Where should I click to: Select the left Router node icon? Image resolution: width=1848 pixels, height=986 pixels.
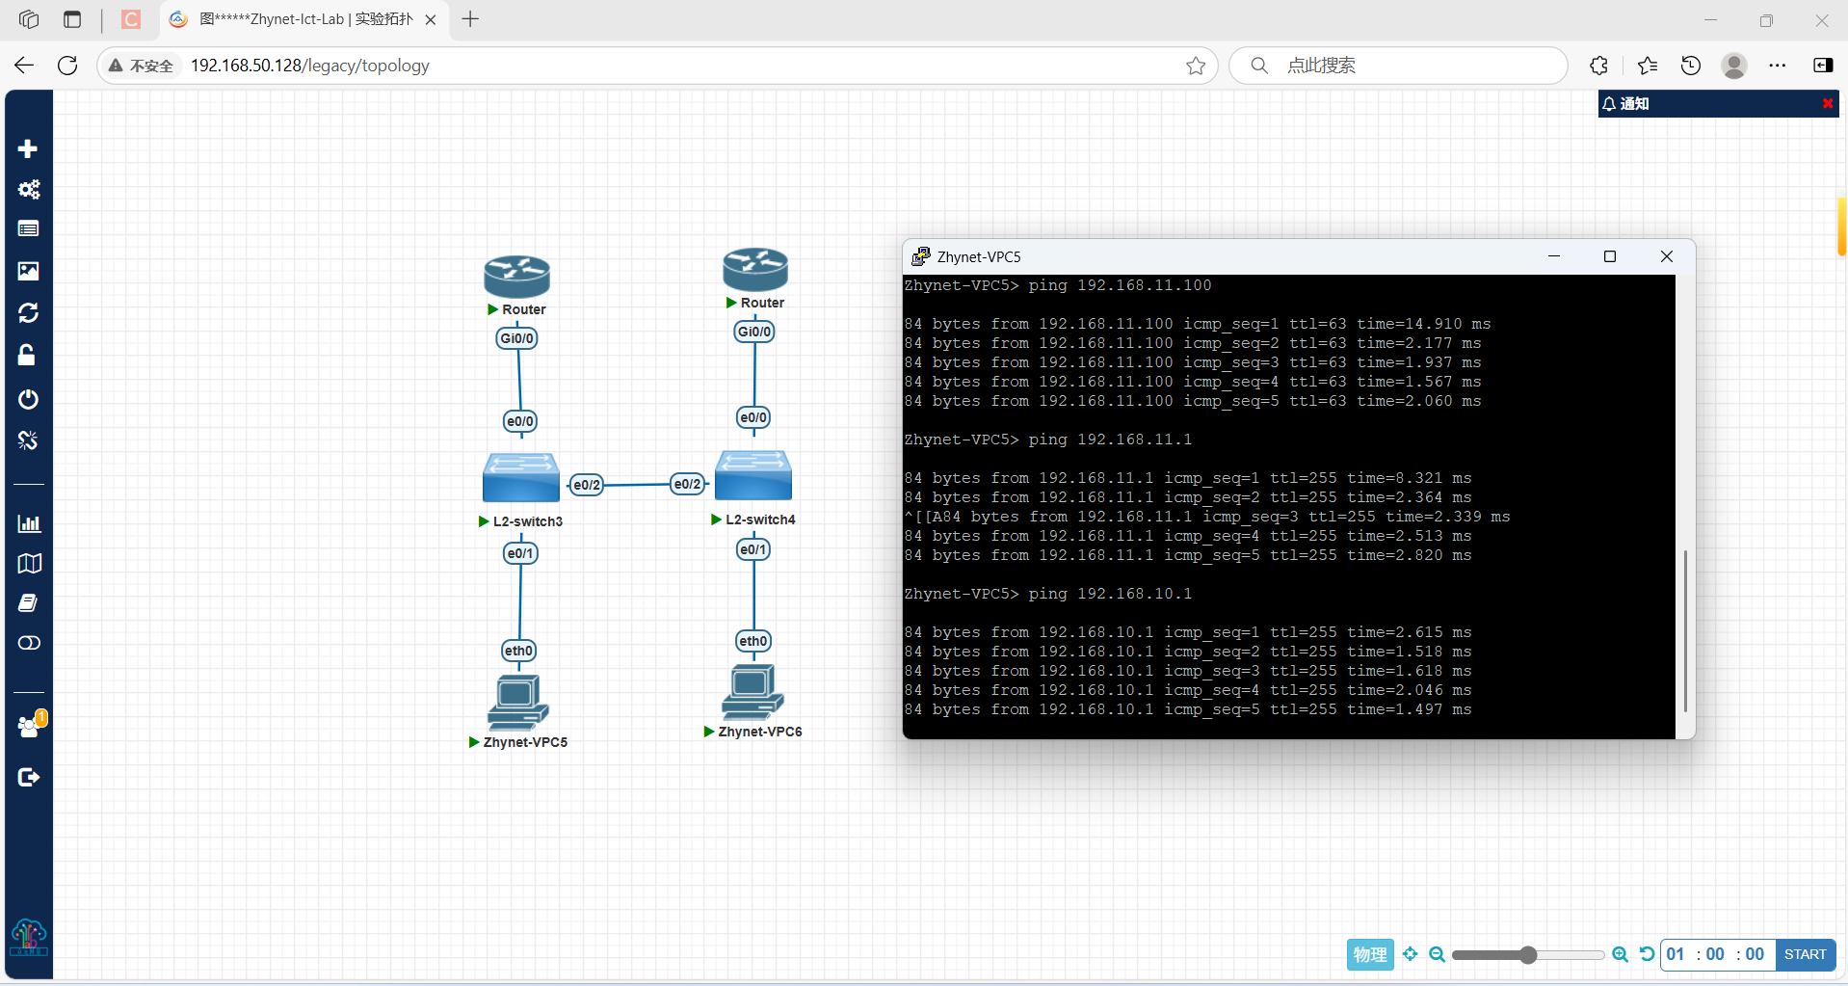(x=516, y=277)
